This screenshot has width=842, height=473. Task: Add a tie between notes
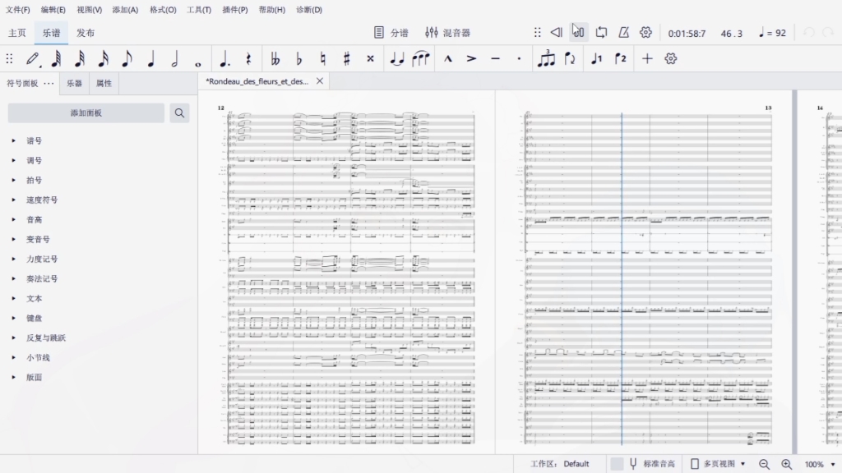pyautogui.click(x=397, y=58)
